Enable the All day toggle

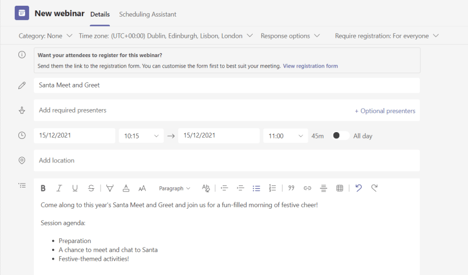(340, 136)
